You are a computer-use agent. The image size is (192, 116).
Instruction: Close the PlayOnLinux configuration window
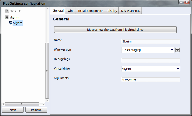tap(187, 2)
